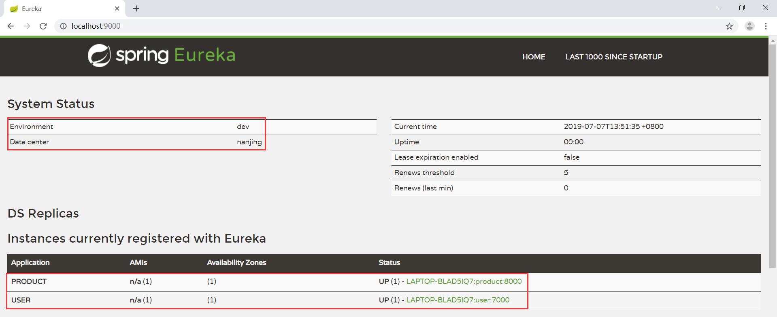Open the Chrome profile avatar

(x=749, y=26)
